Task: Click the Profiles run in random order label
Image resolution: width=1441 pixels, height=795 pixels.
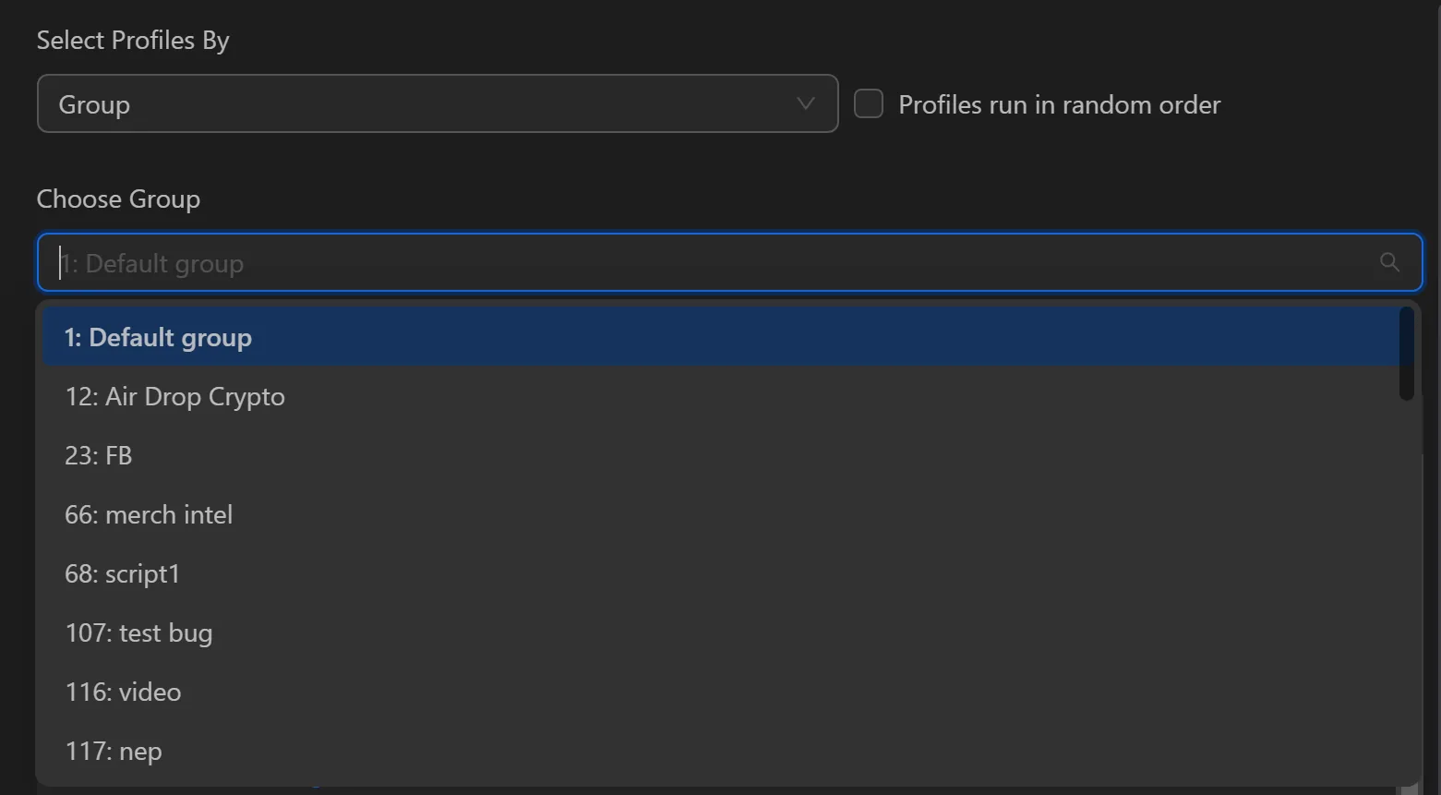Action: pyautogui.click(x=1060, y=103)
